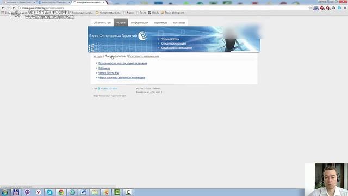Open the 'Mail.Ru' bookmark

coord(153,13)
